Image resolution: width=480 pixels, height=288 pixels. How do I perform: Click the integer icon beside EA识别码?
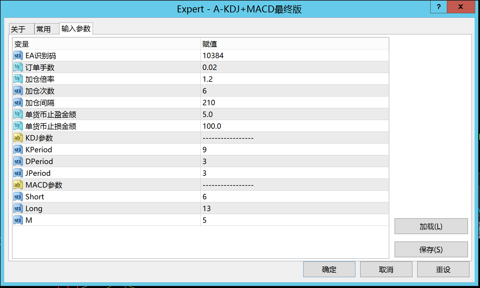18,55
